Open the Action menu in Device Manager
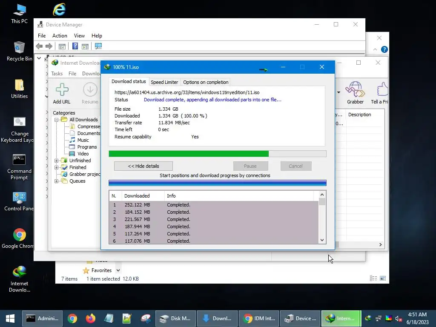Viewport: 436px width, 327px height. click(60, 36)
